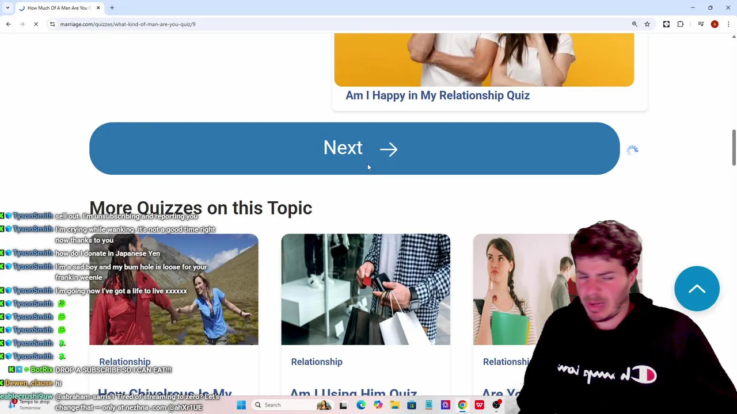
Task: Open the purple app icon on taskbar
Action: point(445,405)
